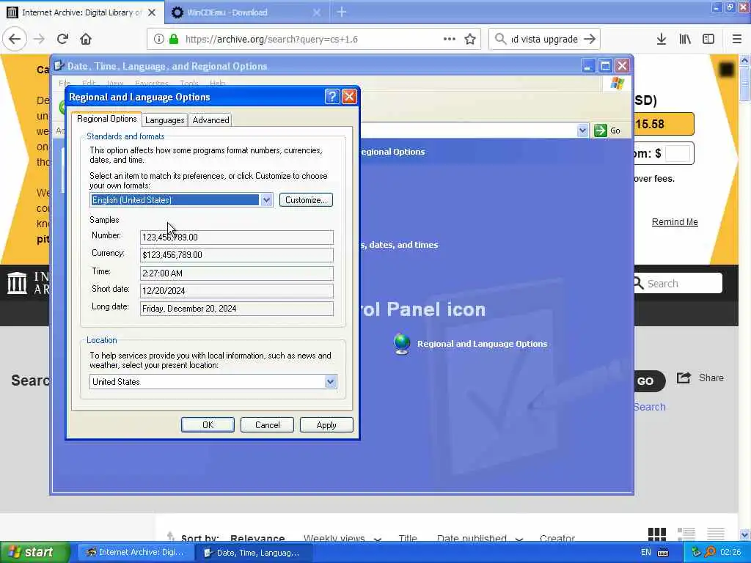Viewport: 751px width, 563px height.
Task: Reload the page in Firefox
Action: click(62, 40)
